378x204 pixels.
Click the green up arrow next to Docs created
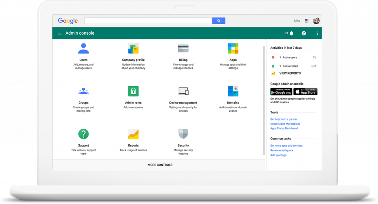[x=273, y=66]
